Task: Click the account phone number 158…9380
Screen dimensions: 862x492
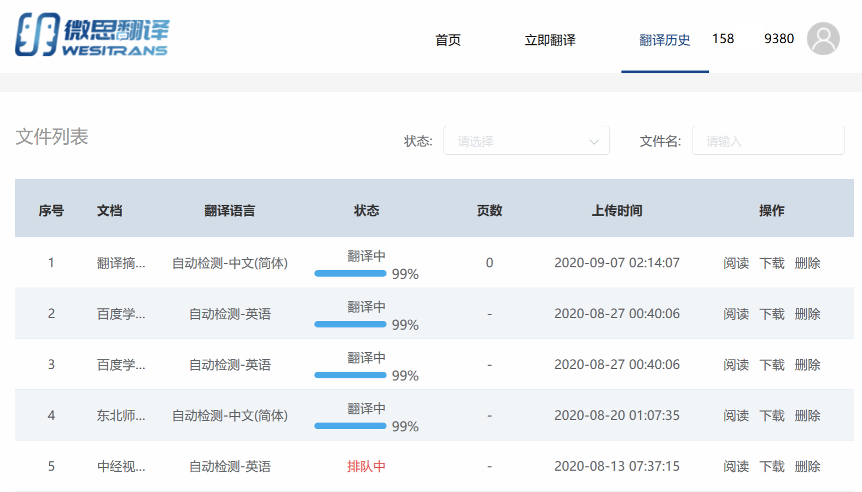Action: coord(753,39)
